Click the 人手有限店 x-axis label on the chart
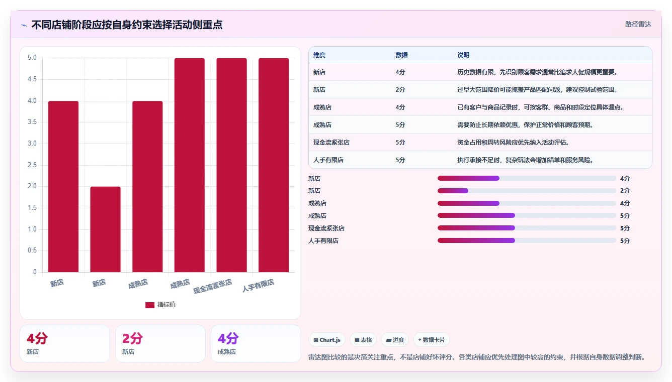 258,286
